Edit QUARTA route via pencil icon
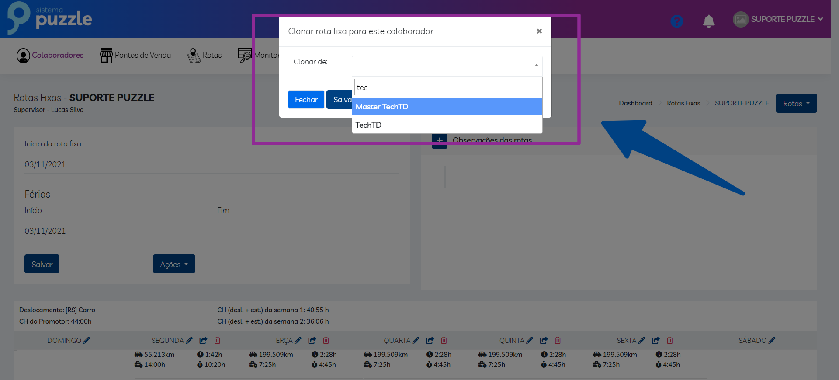Screen dimensions: 839x380 (416, 340)
